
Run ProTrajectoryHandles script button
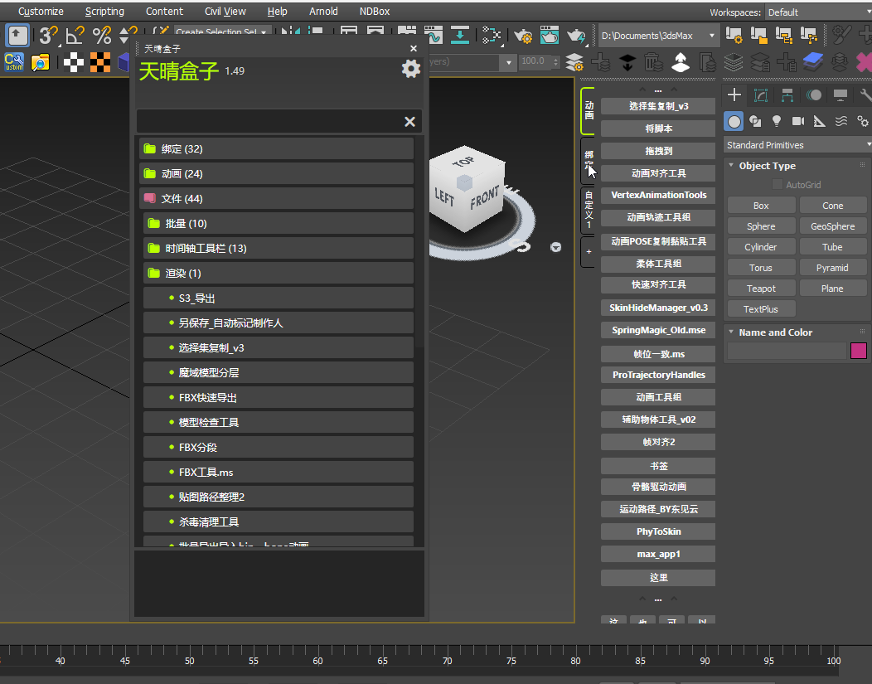(x=658, y=375)
